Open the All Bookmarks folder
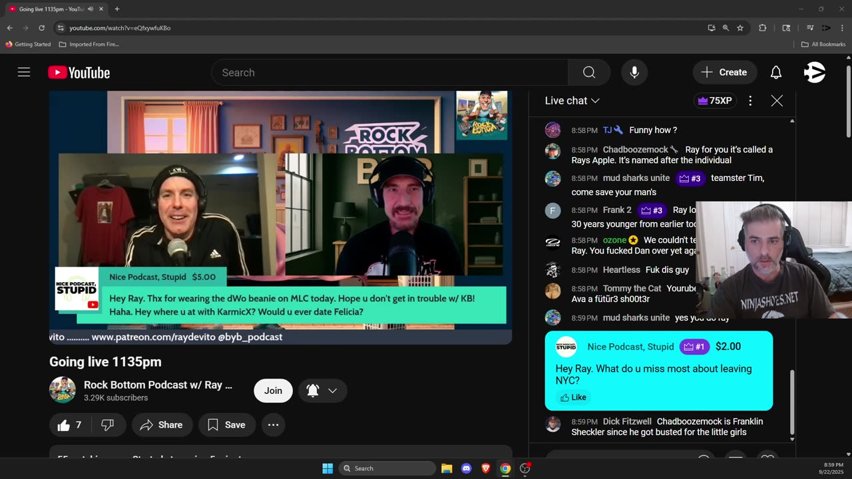The height and width of the screenshot is (479, 852). click(823, 45)
